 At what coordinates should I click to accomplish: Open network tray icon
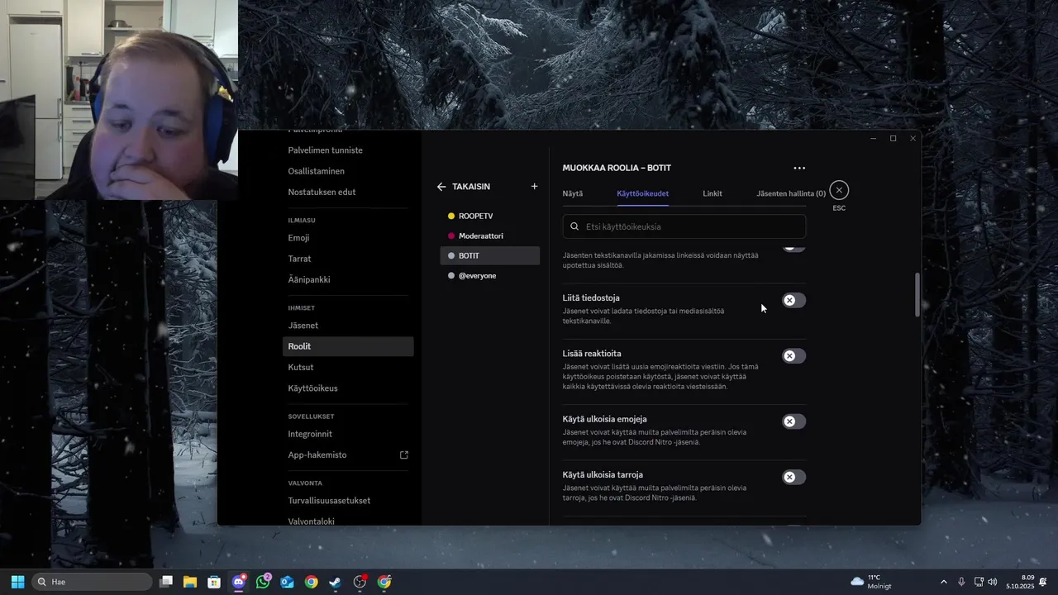coord(979,582)
